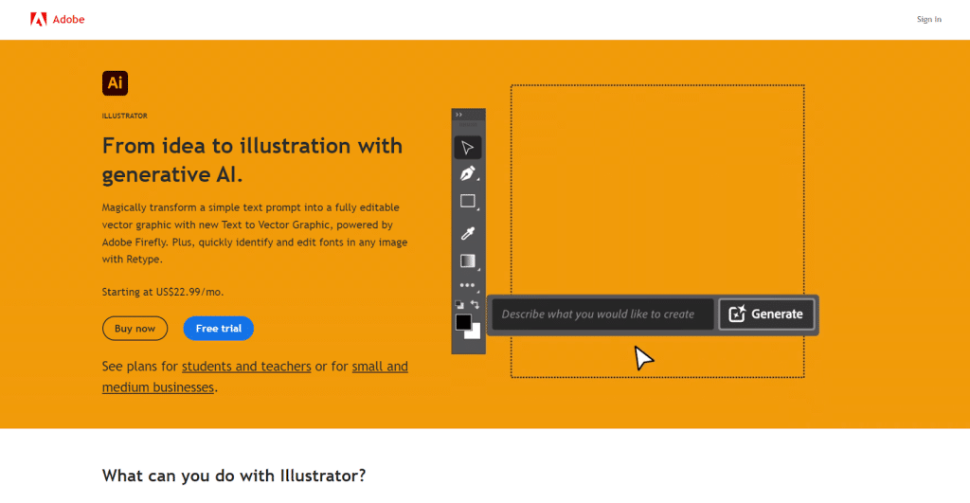970x503 pixels.
Task: Click the 'What can you do with Illustrator?' heading
Action: tap(234, 476)
